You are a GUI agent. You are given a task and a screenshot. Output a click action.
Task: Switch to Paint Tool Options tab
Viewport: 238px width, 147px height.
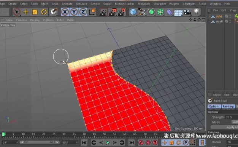tap(214, 106)
